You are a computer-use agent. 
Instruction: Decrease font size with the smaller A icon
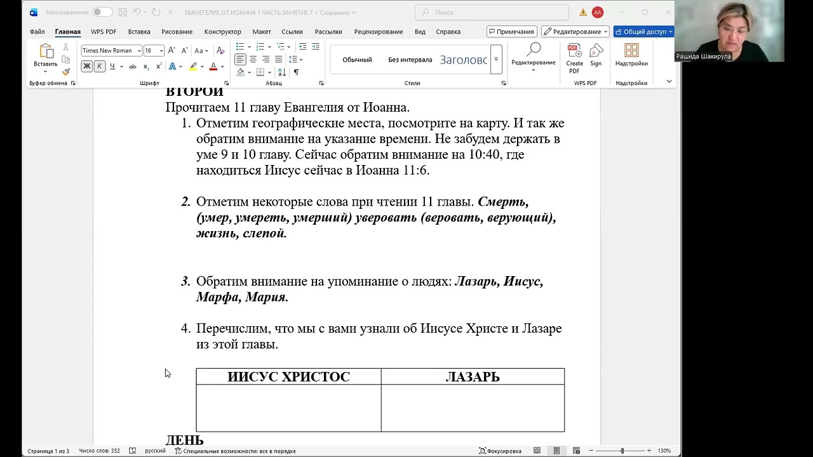click(184, 51)
